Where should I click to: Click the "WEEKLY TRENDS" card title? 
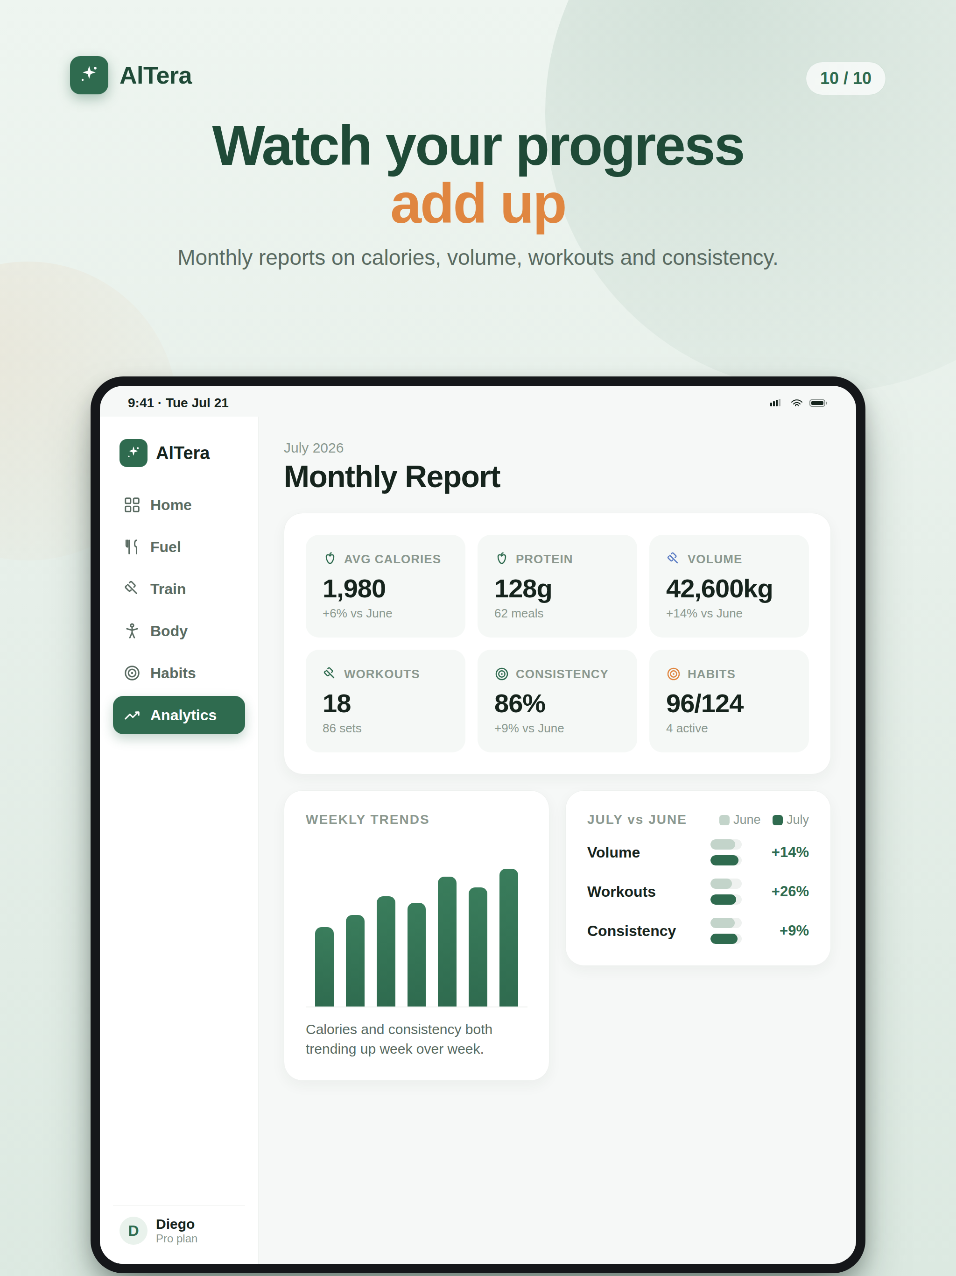click(367, 820)
